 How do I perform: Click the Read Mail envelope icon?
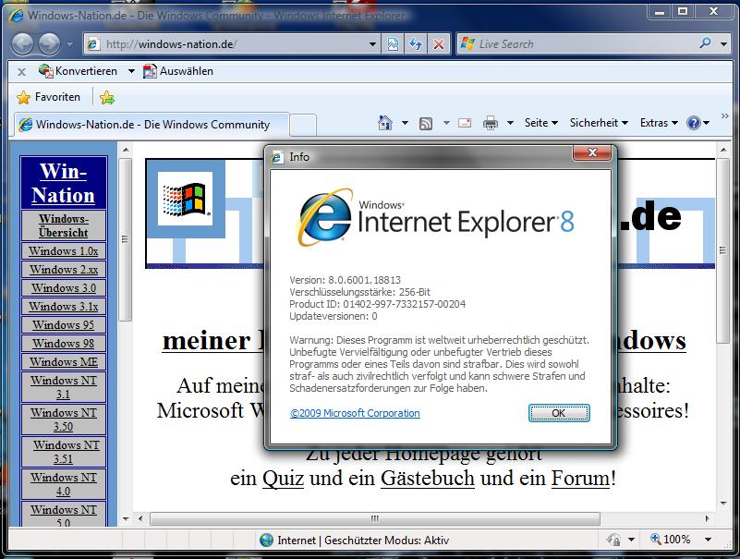pyautogui.click(x=464, y=123)
